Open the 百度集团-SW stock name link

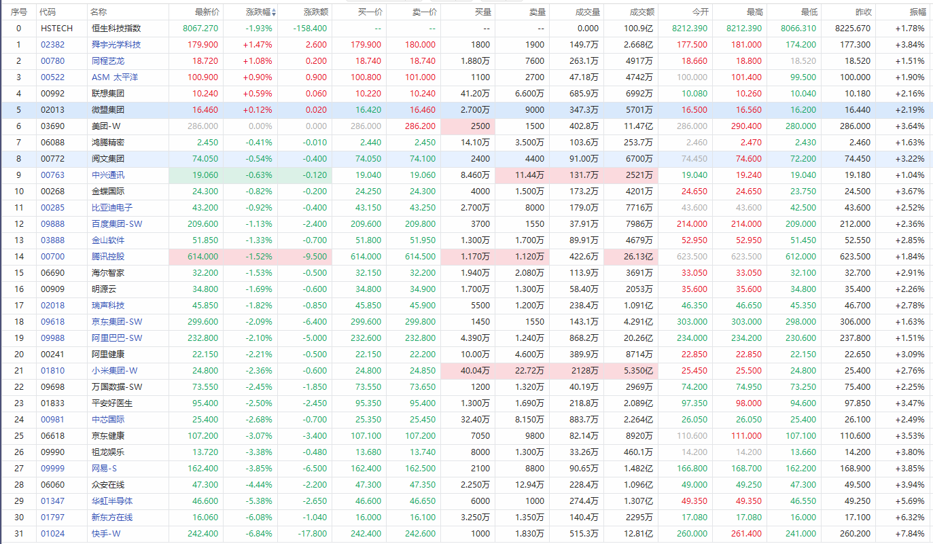pos(117,224)
